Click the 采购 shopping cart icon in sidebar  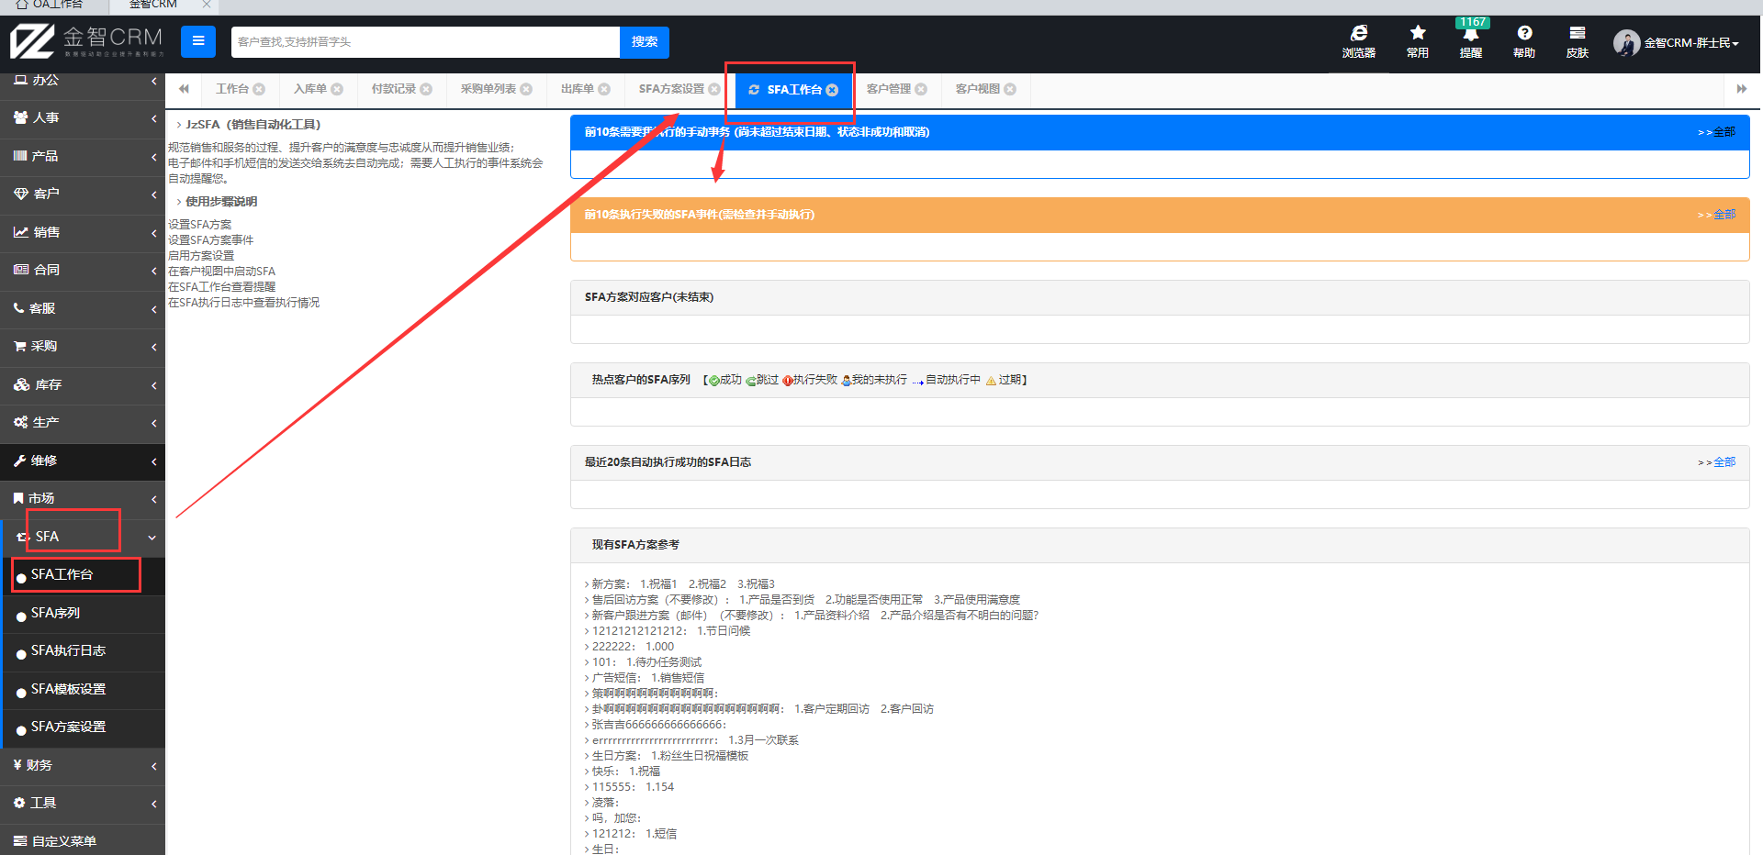coord(19,346)
